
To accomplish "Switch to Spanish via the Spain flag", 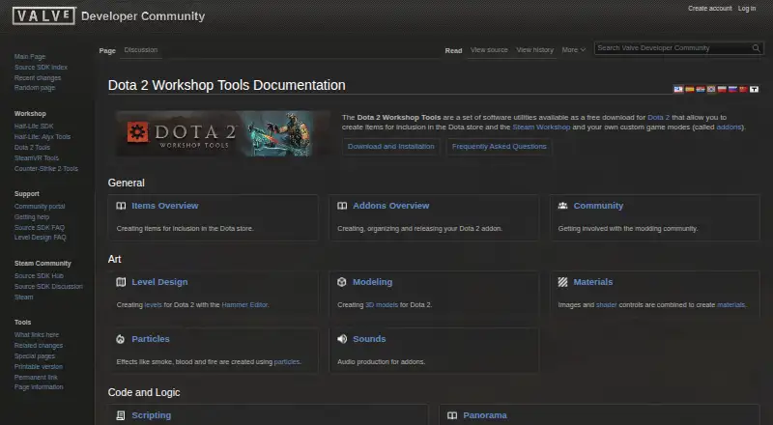I will pos(690,89).
